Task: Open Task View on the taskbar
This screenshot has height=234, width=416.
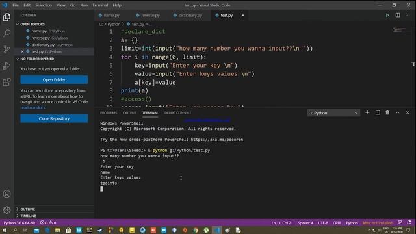Action: (x=25, y=230)
